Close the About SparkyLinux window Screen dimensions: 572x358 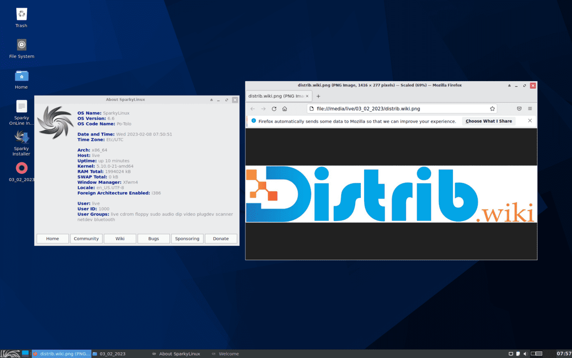[x=235, y=100]
